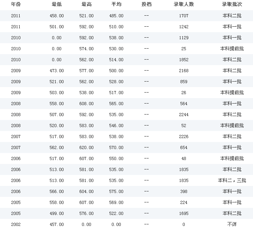Select the average score 485.00 cell
The image size is (253, 233).
[116, 16]
